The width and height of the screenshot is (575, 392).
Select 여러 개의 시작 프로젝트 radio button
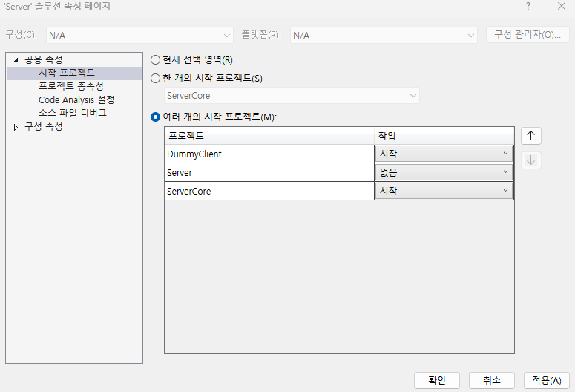coord(156,117)
